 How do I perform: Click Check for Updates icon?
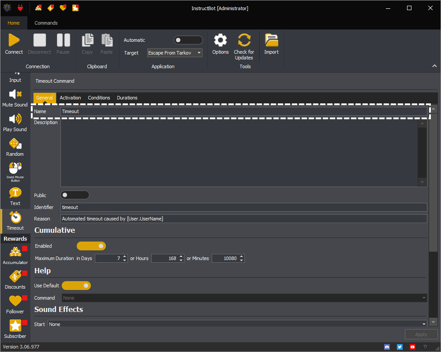coord(244,40)
